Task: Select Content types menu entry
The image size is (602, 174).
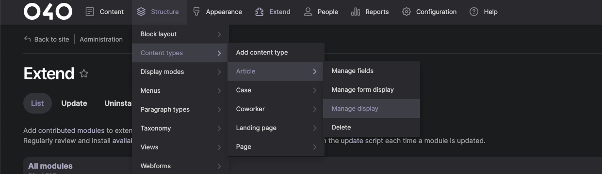Action: point(179,53)
